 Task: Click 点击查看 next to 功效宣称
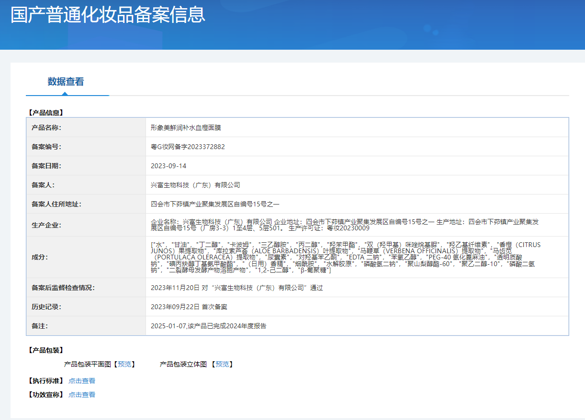pos(82,395)
